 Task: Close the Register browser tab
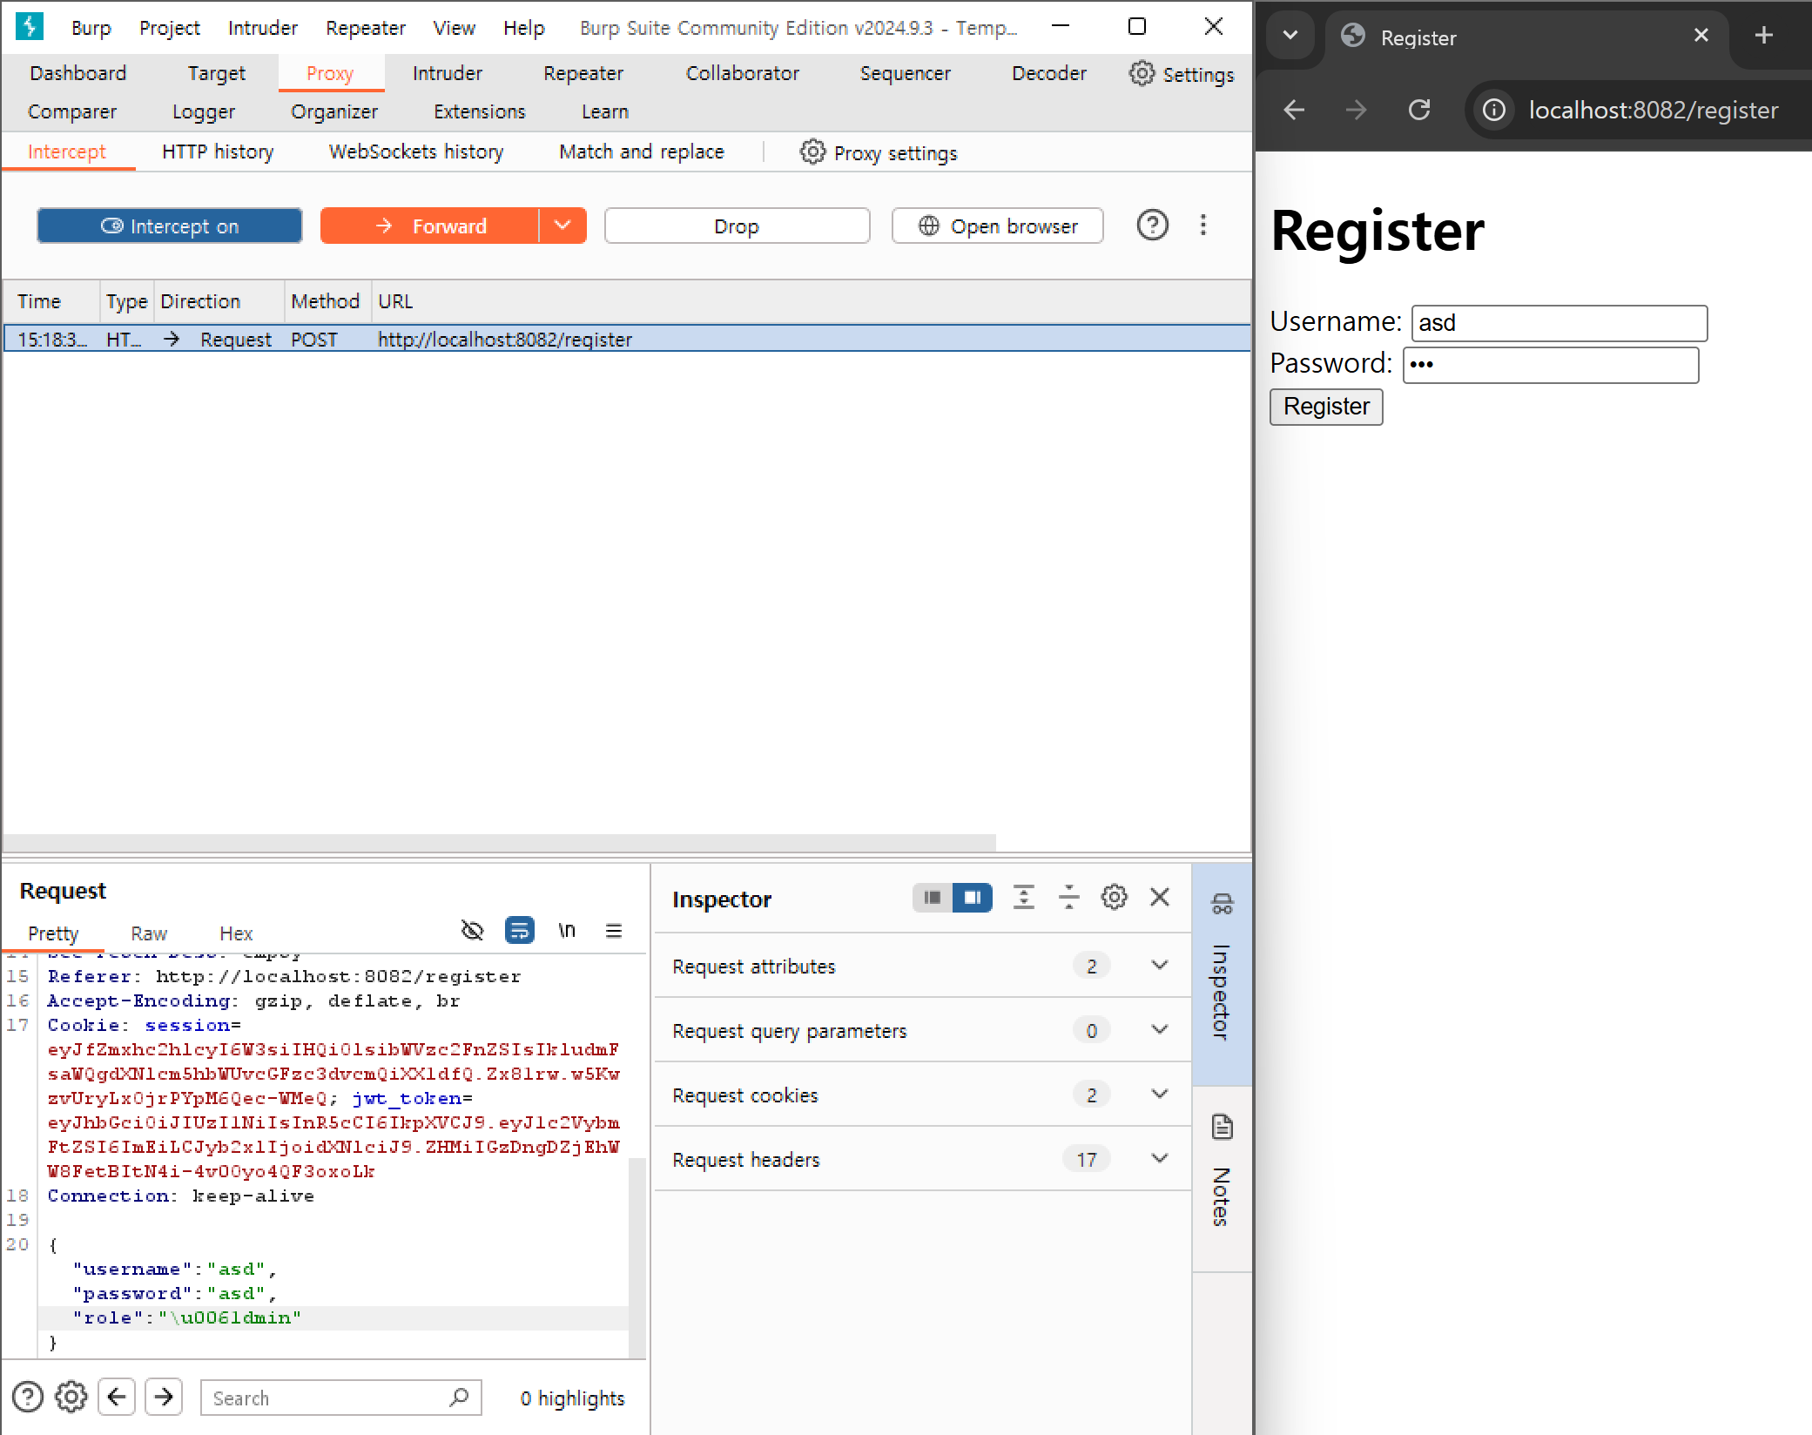click(x=1701, y=36)
